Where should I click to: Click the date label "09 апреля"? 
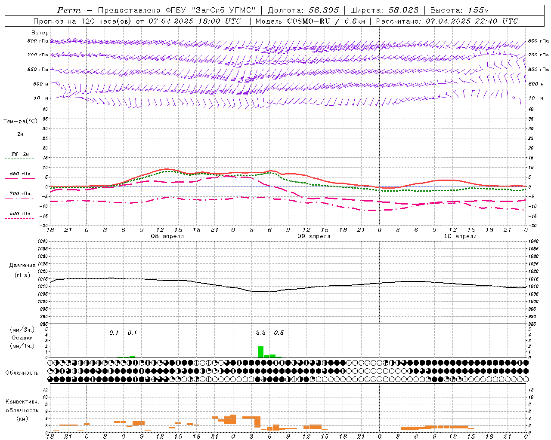(314, 236)
